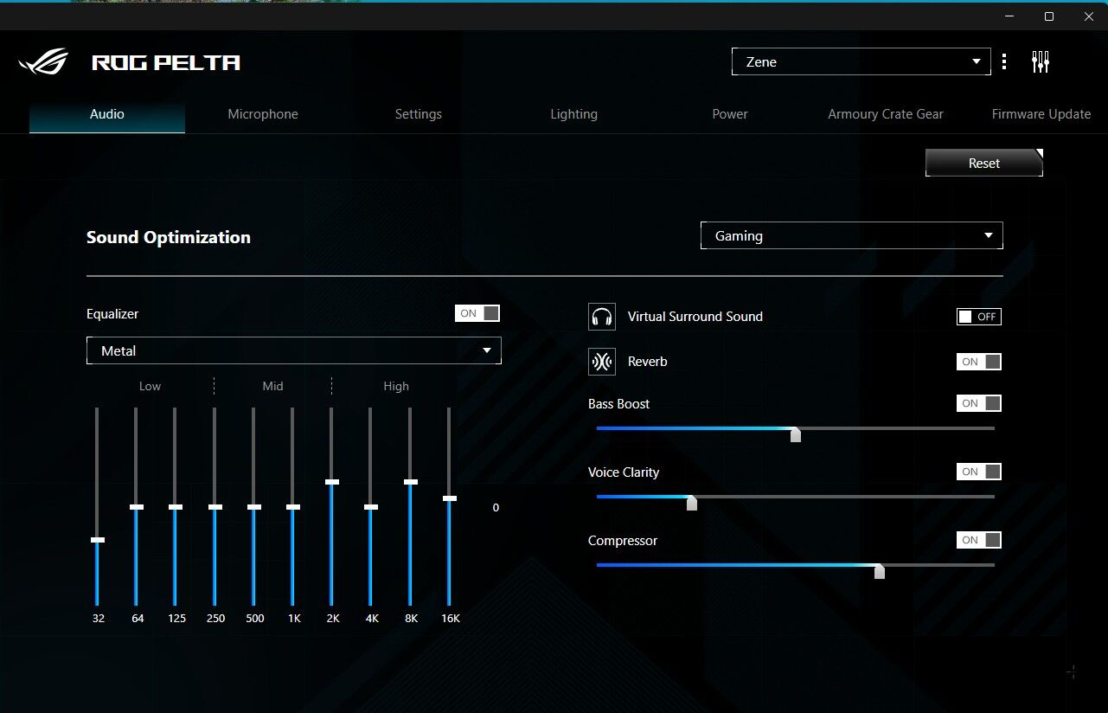The width and height of the screenshot is (1108, 713).
Task: Minimize the ROG Pelta window
Action: coord(1009,16)
